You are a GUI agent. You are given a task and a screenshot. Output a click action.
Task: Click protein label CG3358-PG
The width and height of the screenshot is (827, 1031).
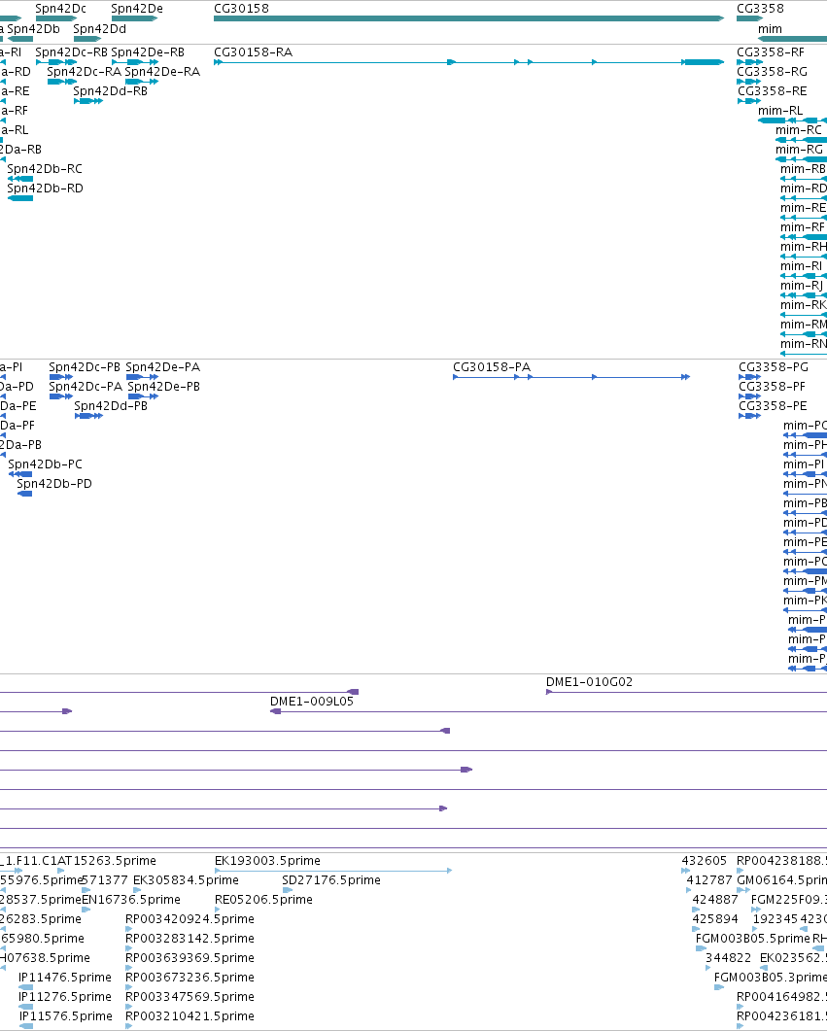click(774, 367)
